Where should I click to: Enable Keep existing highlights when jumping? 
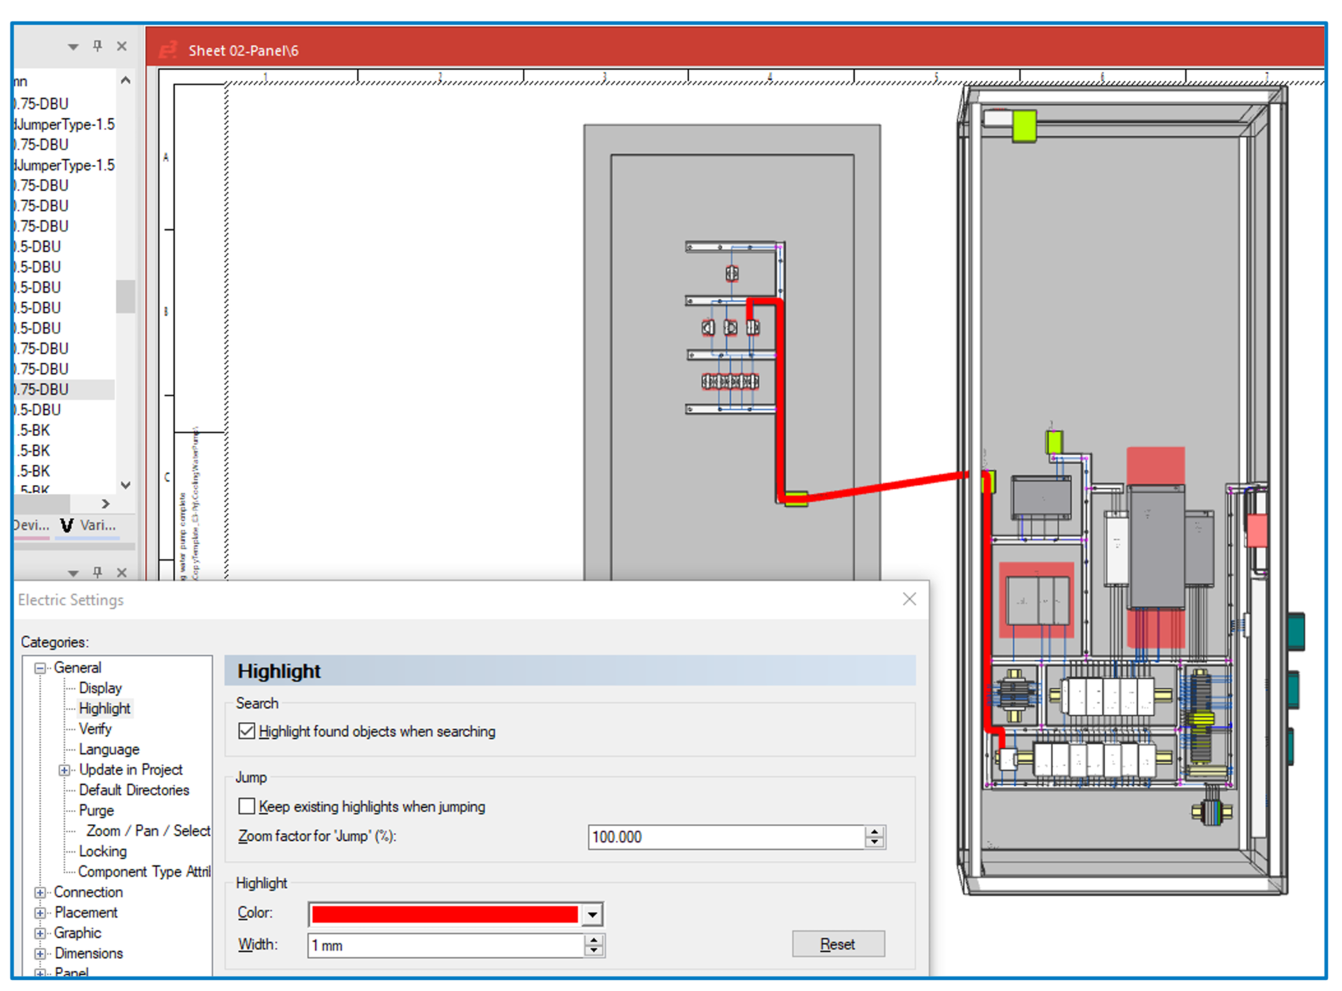247,806
